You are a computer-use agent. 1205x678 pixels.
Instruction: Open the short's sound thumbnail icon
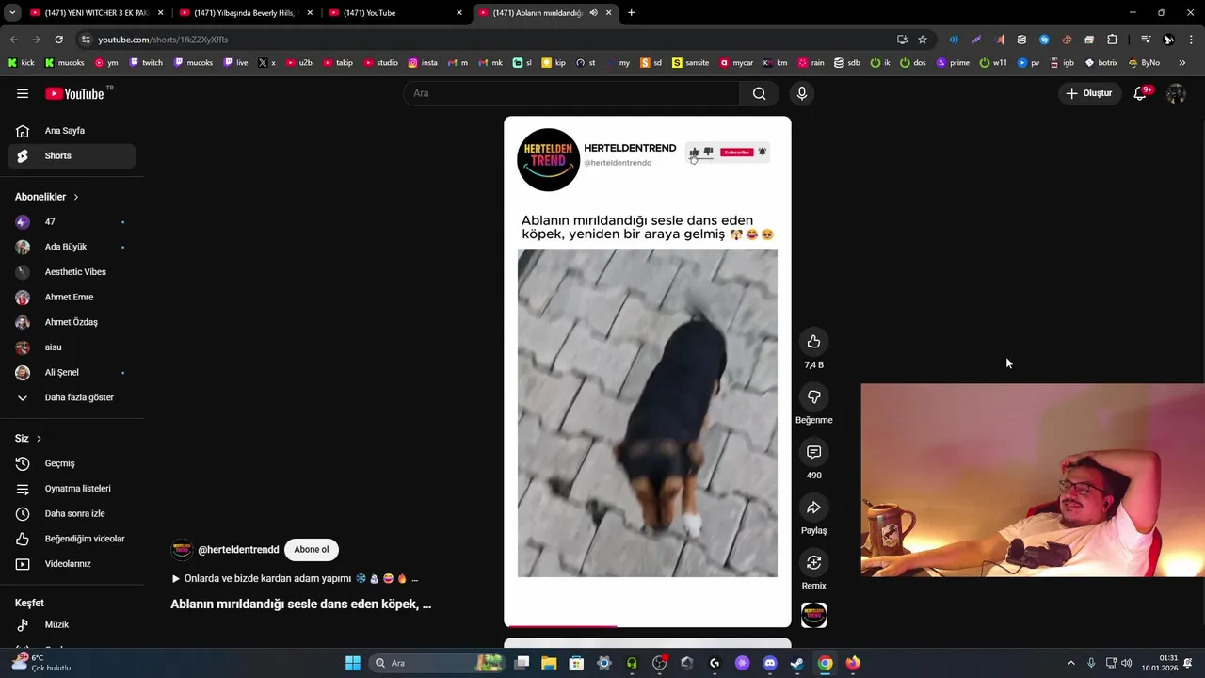814,616
